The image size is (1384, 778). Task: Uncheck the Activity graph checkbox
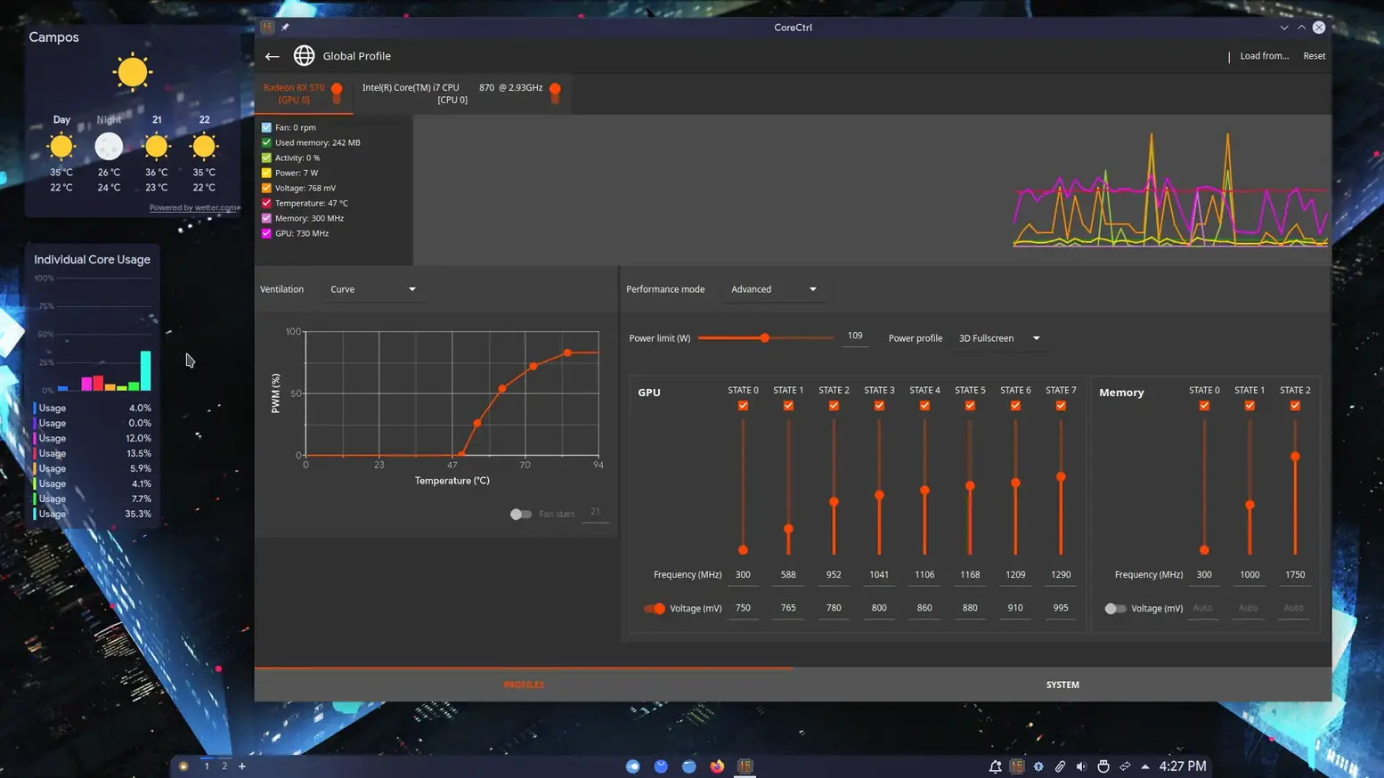coord(266,158)
